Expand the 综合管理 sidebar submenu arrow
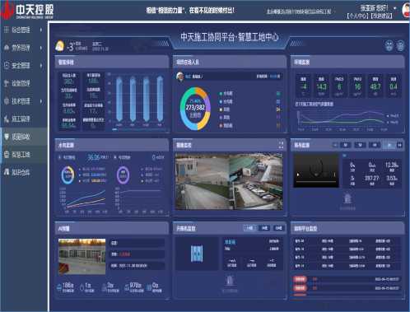 41,30
